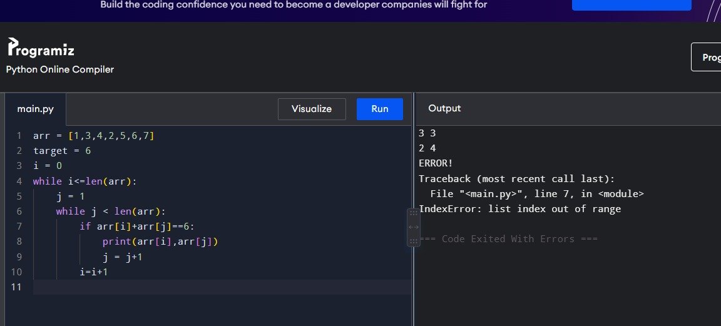Click the partially visible Prog button
Image resolution: width=721 pixels, height=326 pixels.
[706, 57]
